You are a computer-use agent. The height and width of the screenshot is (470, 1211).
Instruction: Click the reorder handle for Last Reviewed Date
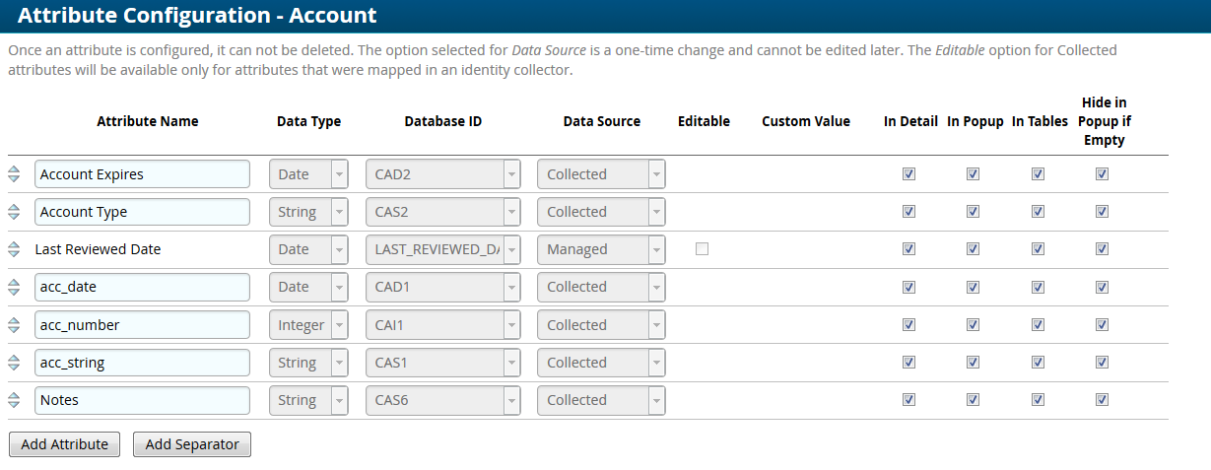(14, 249)
